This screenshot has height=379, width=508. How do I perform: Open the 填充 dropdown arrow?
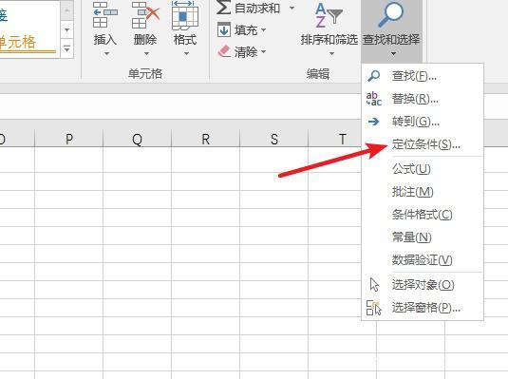(x=263, y=30)
